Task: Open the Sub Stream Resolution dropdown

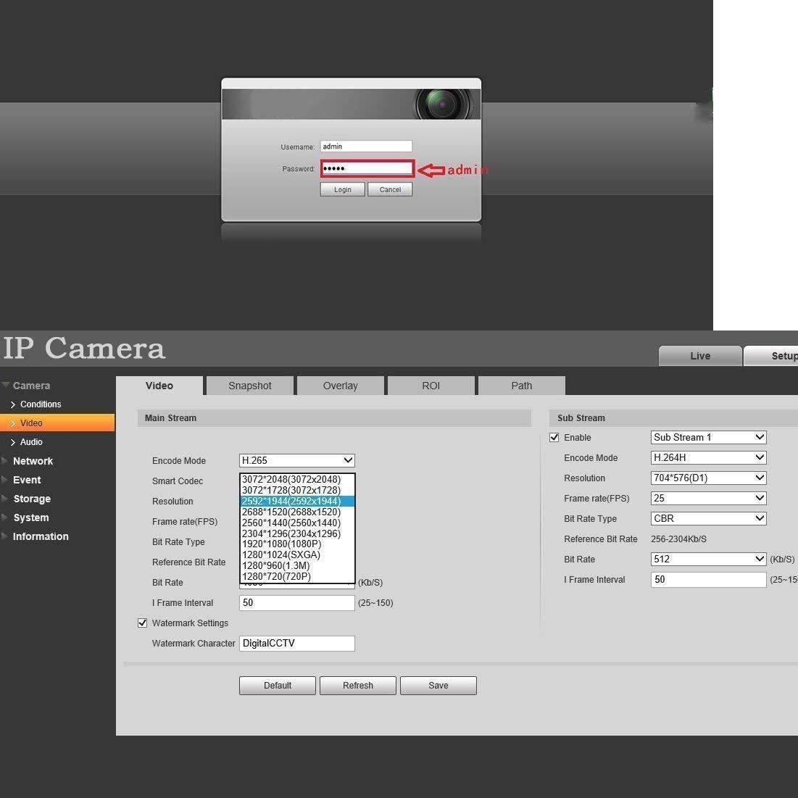Action: 708,478
